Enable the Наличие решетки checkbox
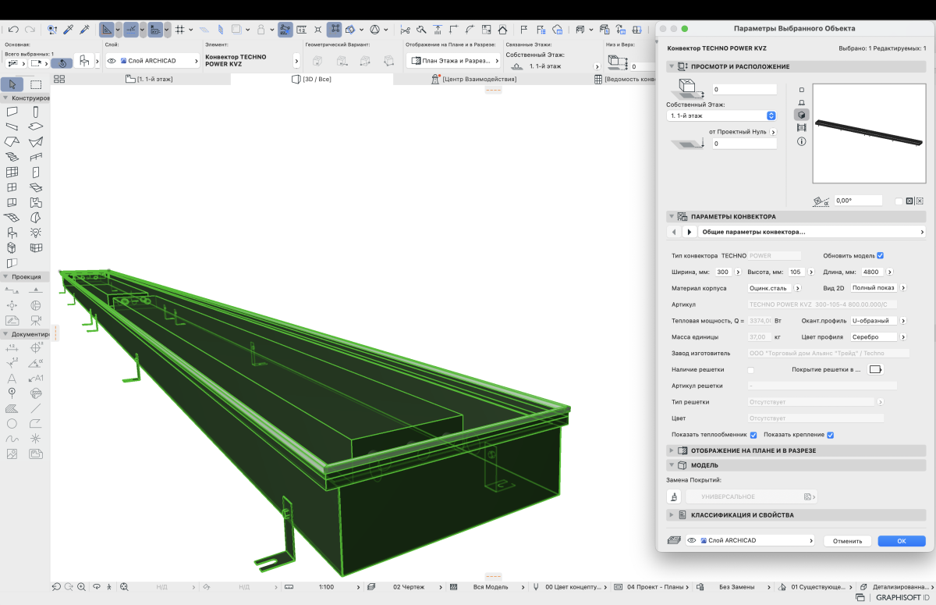 click(751, 370)
